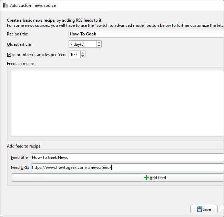
Task: Click the Feed URL input field
Action: [x=128, y=167]
